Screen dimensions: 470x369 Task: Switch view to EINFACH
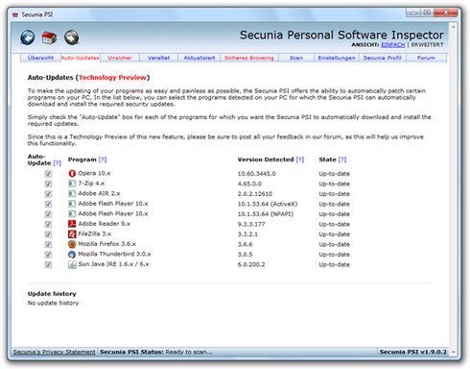coord(393,45)
